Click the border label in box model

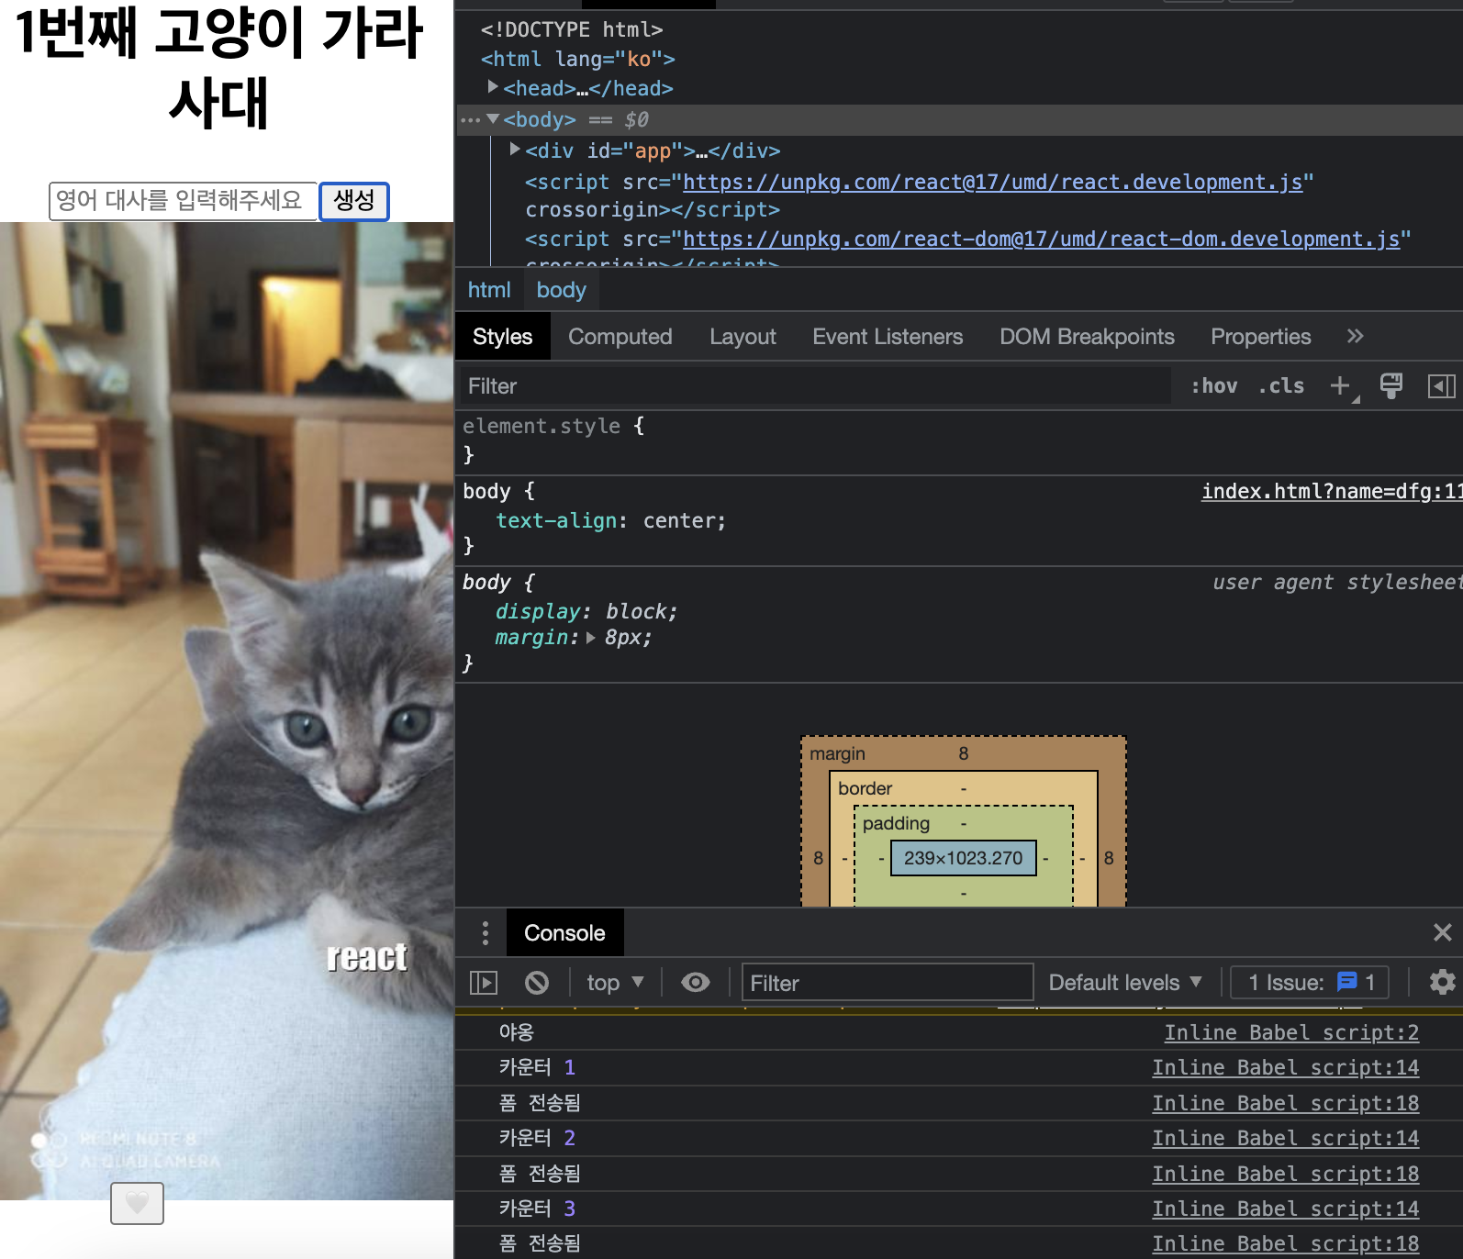pos(865,788)
